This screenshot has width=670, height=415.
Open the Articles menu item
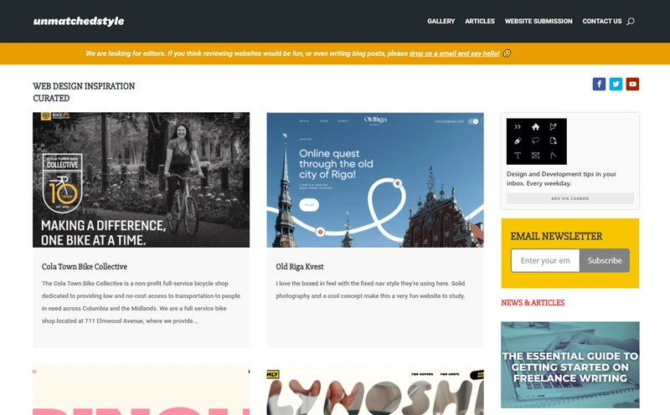click(x=480, y=21)
